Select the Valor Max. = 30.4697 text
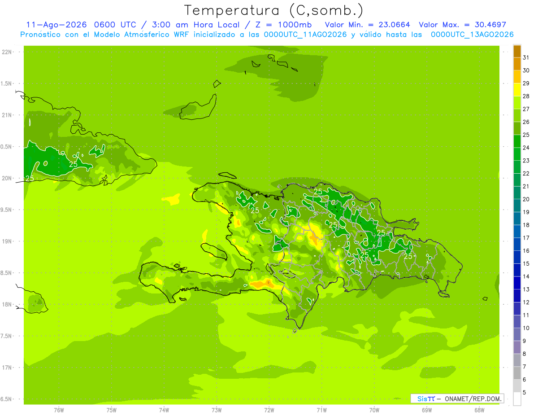538x416 pixels. 462,25
